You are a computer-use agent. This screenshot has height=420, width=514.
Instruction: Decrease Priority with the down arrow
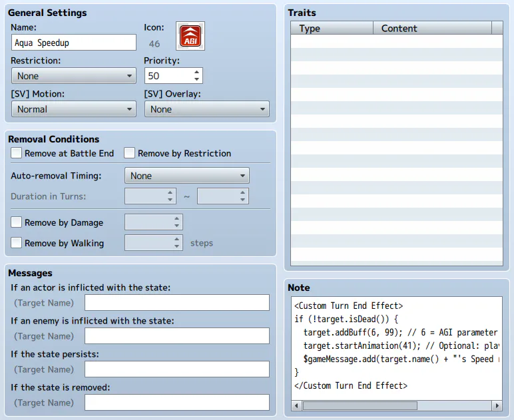196,79
